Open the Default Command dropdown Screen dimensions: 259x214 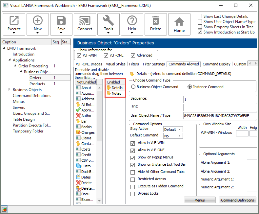click(173, 136)
